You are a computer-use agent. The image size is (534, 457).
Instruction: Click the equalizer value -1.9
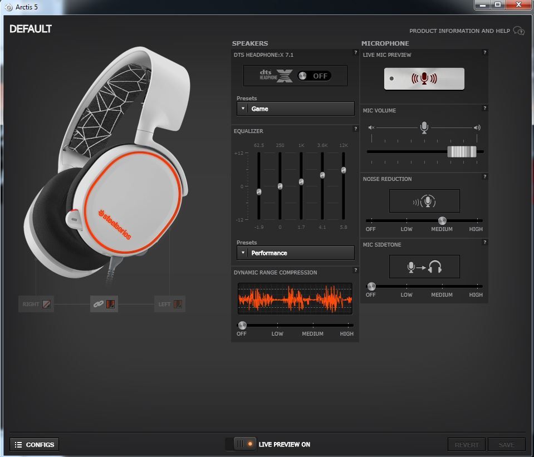[x=259, y=227]
